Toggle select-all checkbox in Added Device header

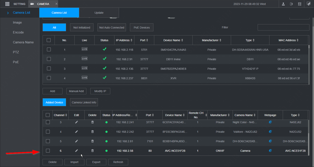point(48,115)
